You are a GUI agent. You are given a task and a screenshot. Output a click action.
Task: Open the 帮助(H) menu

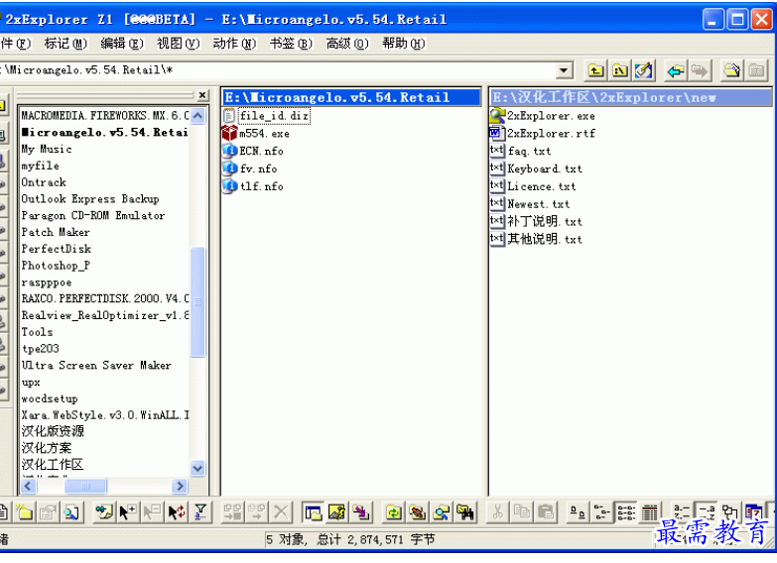click(403, 44)
